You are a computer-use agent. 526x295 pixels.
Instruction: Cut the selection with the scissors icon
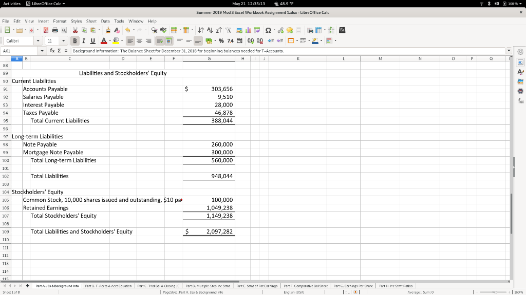click(75, 30)
